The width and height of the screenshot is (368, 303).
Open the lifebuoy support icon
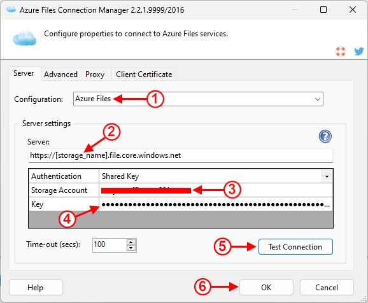341,52
